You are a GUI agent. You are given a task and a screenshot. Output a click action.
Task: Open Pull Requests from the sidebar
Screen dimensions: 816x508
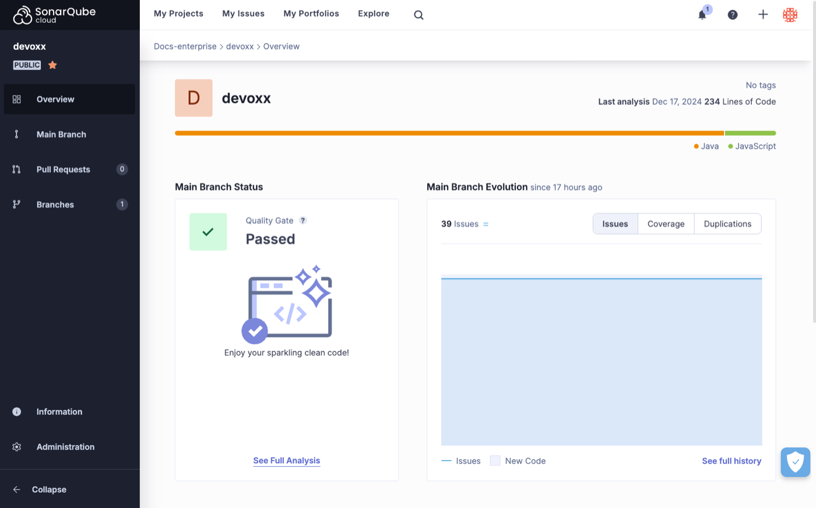(63, 169)
